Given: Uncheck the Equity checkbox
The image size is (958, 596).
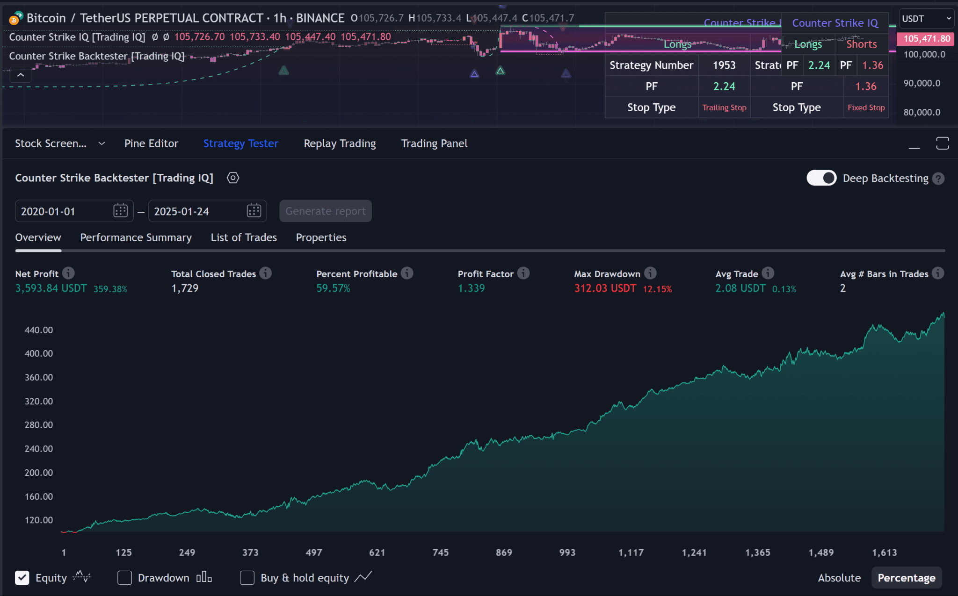Looking at the screenshot, I should [x=22, y=578].
